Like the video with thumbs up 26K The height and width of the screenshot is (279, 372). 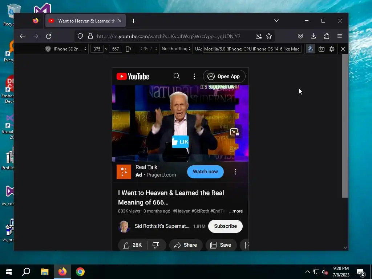tap(132, 245)
